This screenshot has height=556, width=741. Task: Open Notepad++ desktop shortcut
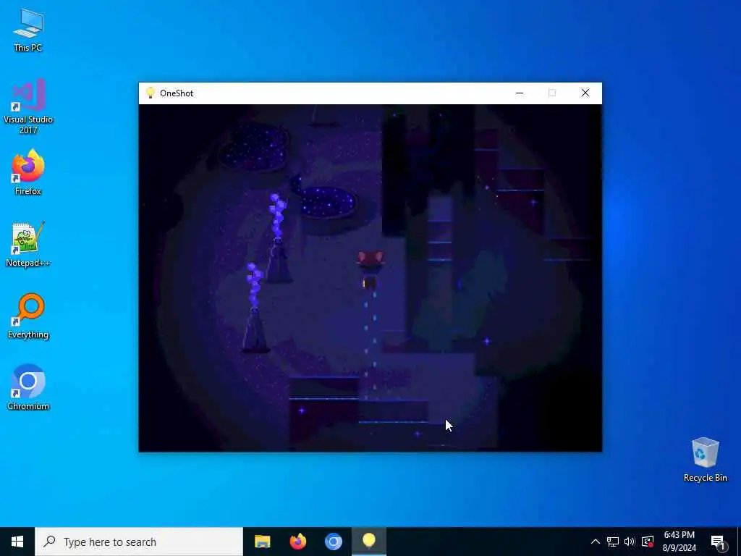pyautogui.click(x=28, y=245)
